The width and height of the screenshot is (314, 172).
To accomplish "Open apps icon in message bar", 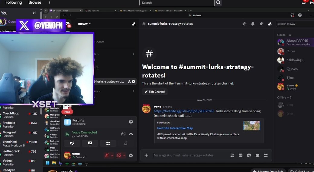I will [x=266, y=155].
